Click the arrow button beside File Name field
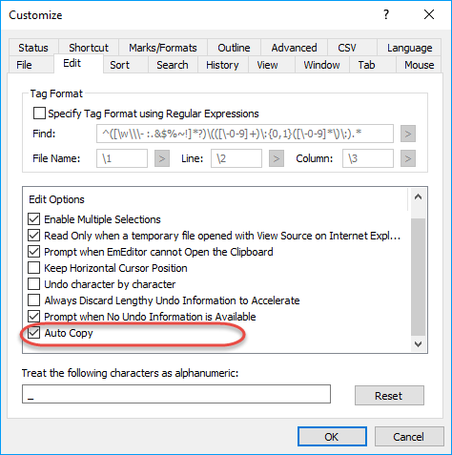 click(162, 158)
